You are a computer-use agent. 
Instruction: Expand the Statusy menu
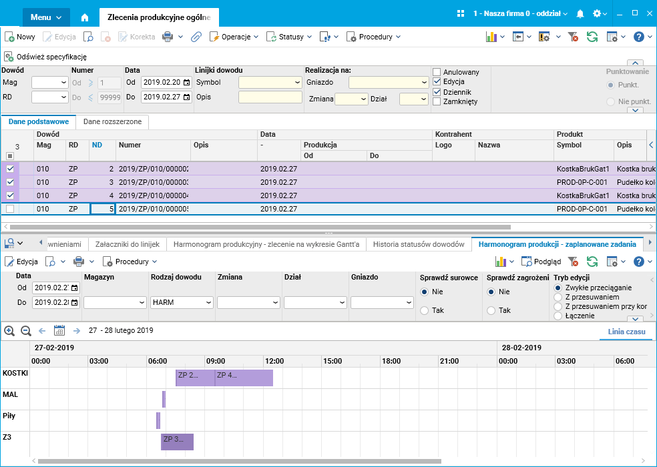pos(289,37)
